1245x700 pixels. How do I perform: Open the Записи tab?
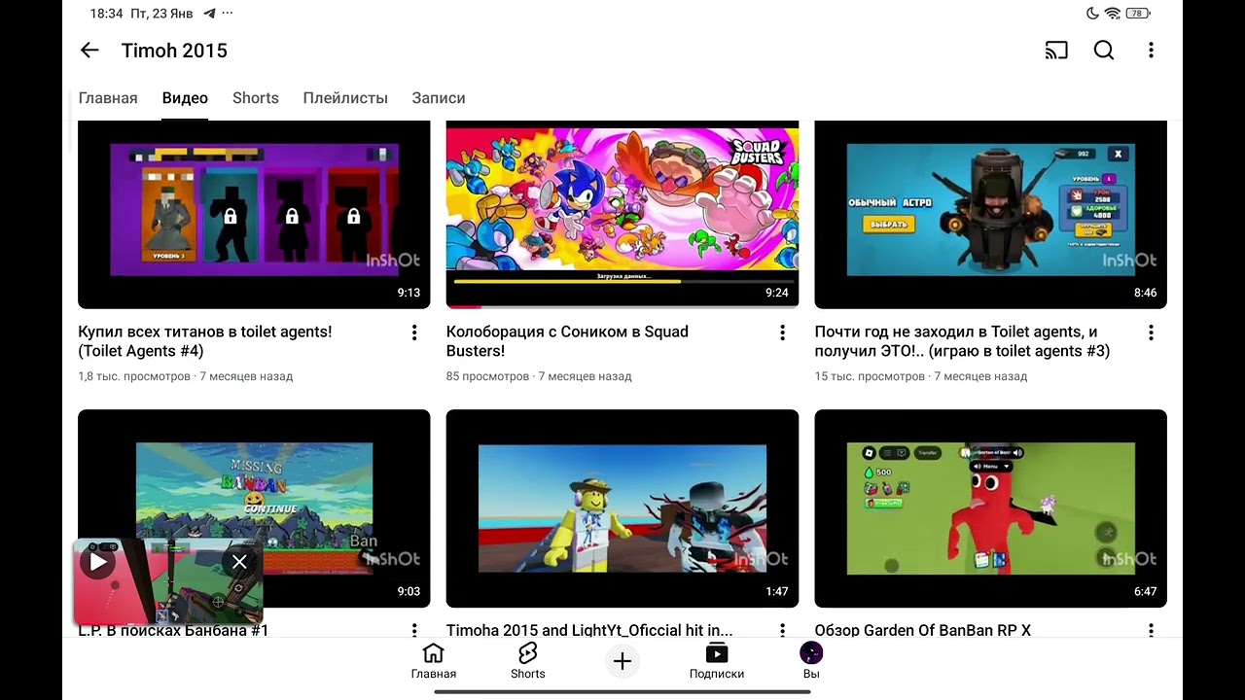tap(439, 98)
